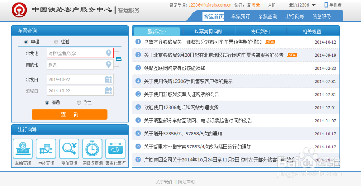Image resolution: width=361 pixels, height=186 pixels.
Task: Open 信息服务 navigation tab
Action: tap(322, 17)
